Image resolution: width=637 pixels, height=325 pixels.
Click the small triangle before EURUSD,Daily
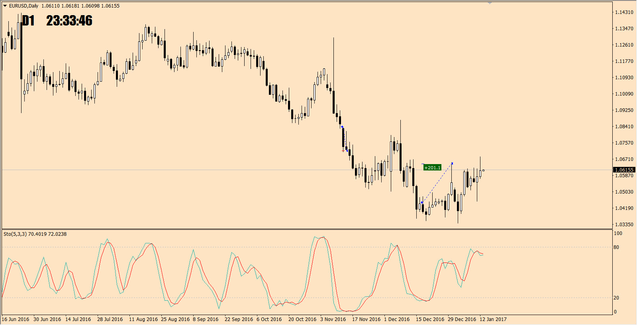[x=5, y=6]
